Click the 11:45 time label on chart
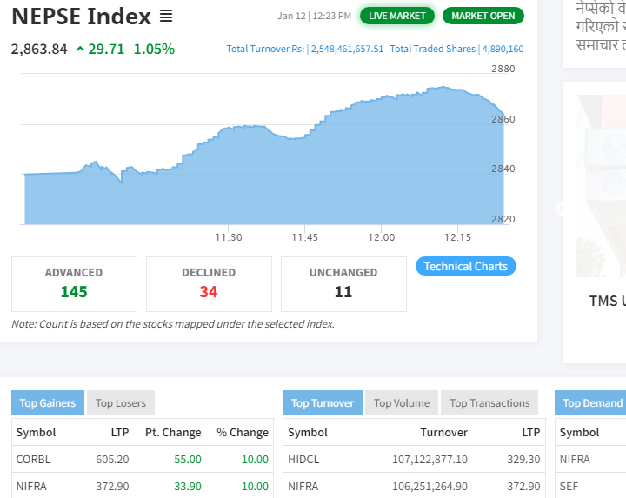This screenshot has height=498, width=626. tap(305, 237)
